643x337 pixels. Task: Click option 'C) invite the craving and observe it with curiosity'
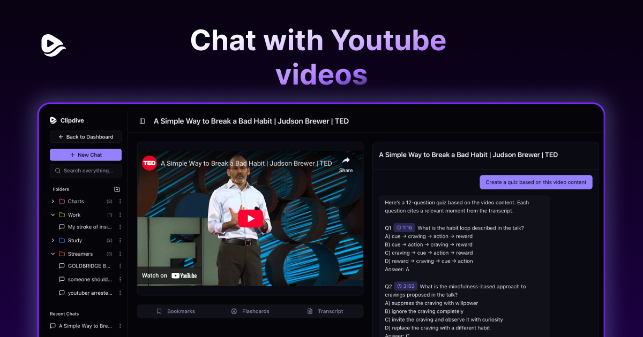[444, 320]
